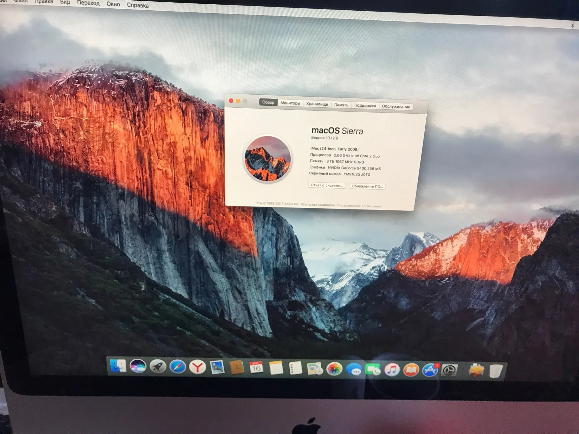The image size is (579, 434).
Task: Launch Yandex Browser from Dock
Action: pos(197,367)
